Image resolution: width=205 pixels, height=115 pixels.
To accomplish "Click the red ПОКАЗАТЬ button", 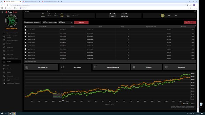I will pos(81,22).
